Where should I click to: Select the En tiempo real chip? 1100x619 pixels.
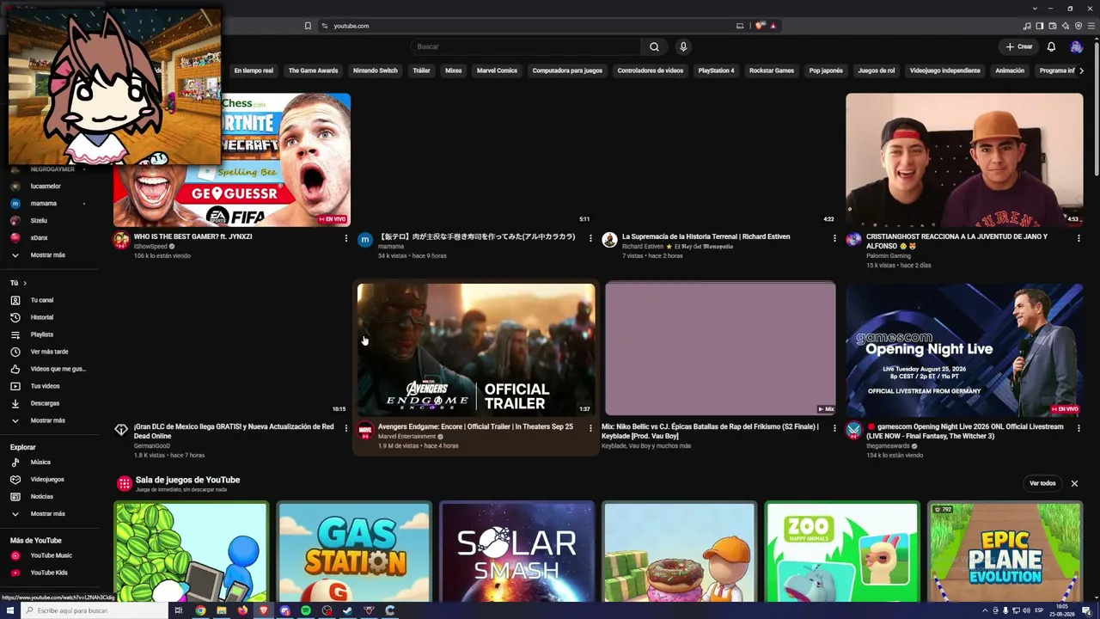tap(254, 70)
